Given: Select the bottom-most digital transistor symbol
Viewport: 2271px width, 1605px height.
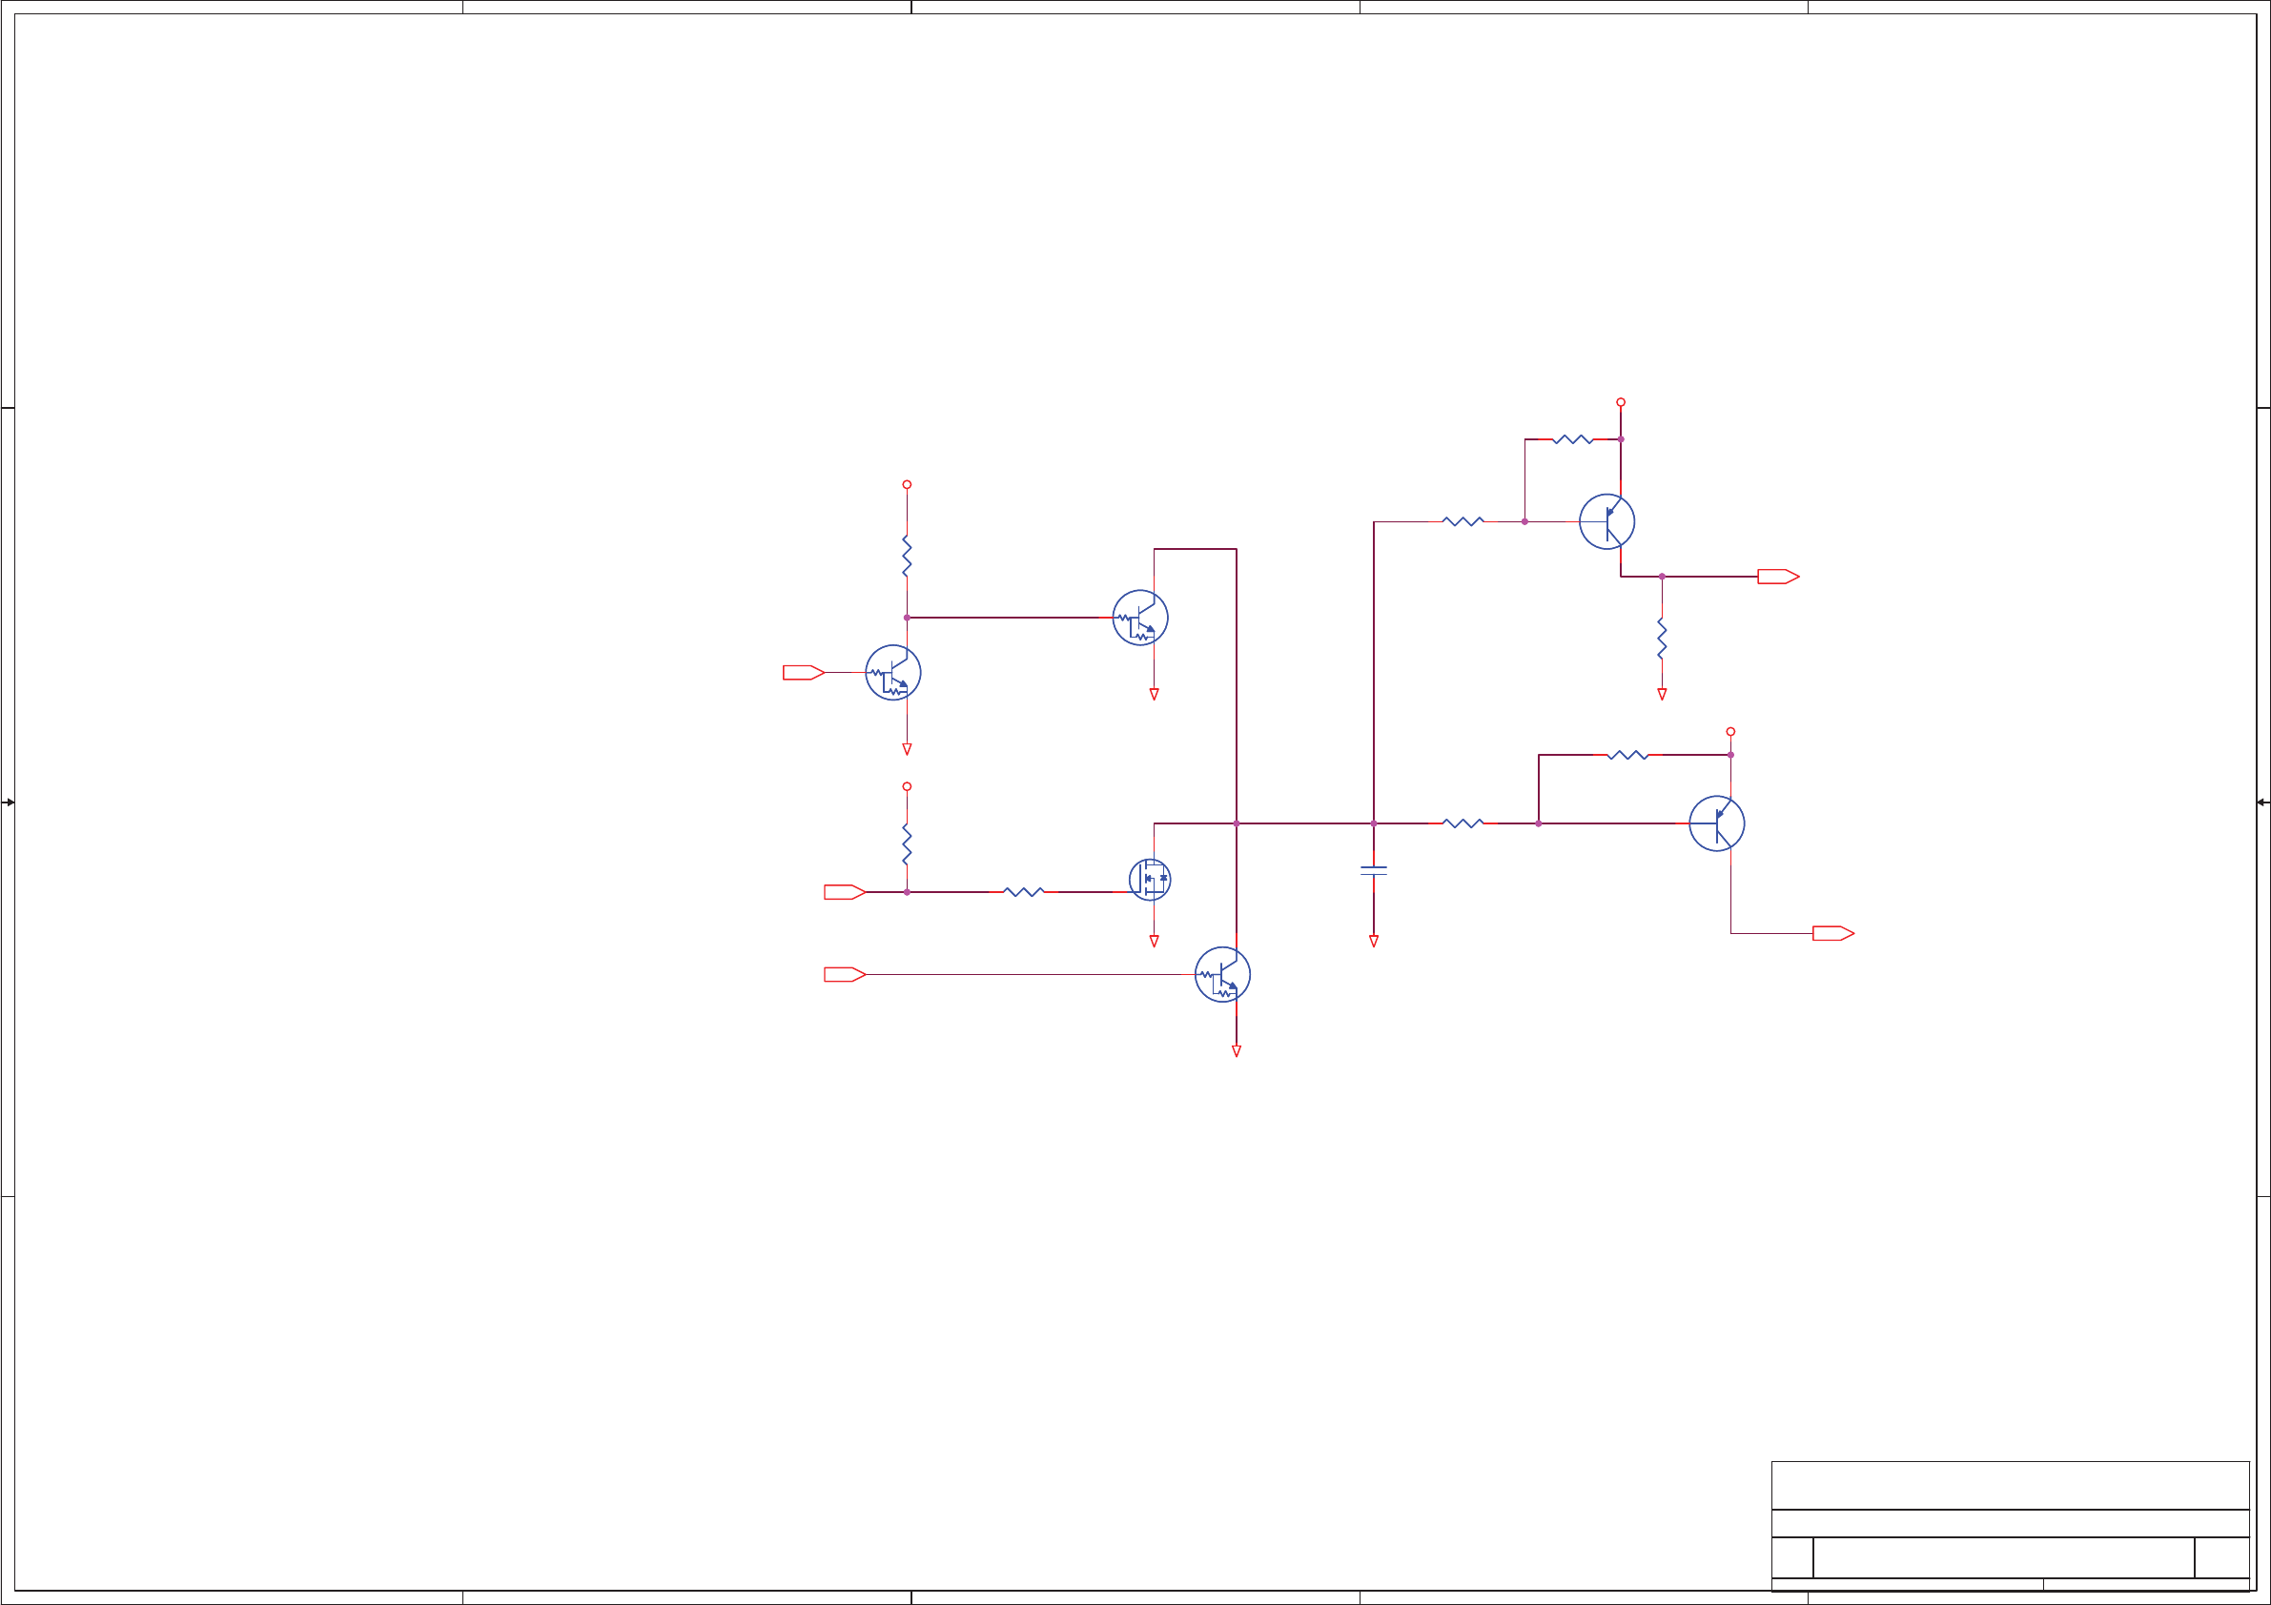Looking at the screenshot, I should point(1221,974).
